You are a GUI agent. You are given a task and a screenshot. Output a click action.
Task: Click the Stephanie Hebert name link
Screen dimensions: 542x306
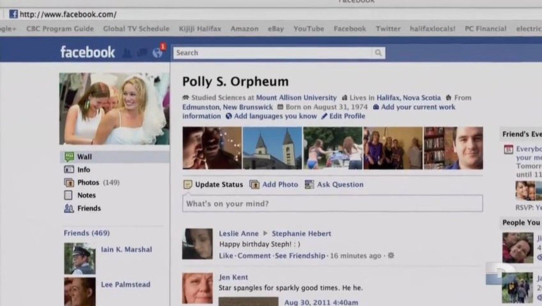[301, 233]
